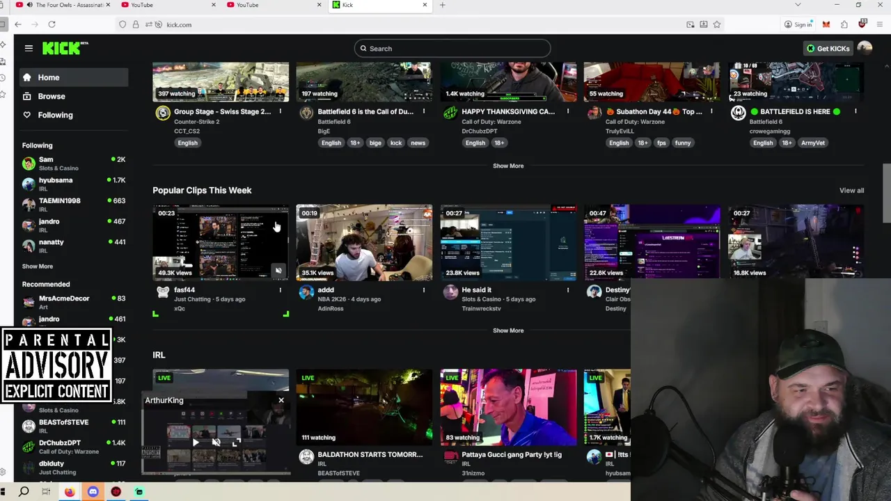
Task: Click TrulyEviLL channel avatar
Action: tap(594, 113)
